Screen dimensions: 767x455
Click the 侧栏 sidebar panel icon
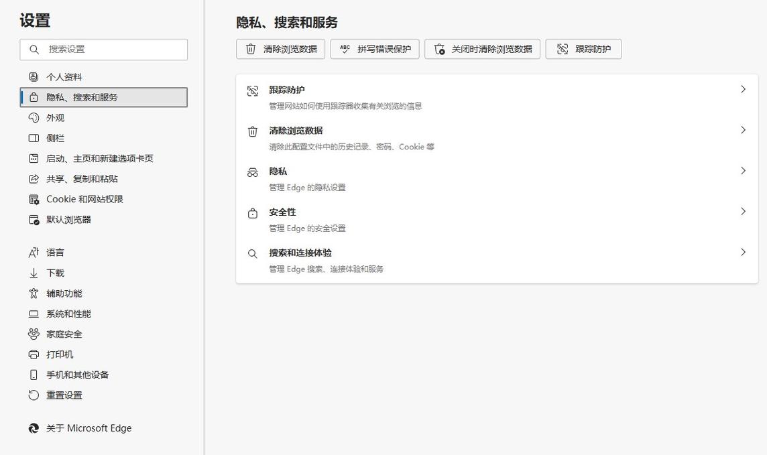[x=33, y=138]
